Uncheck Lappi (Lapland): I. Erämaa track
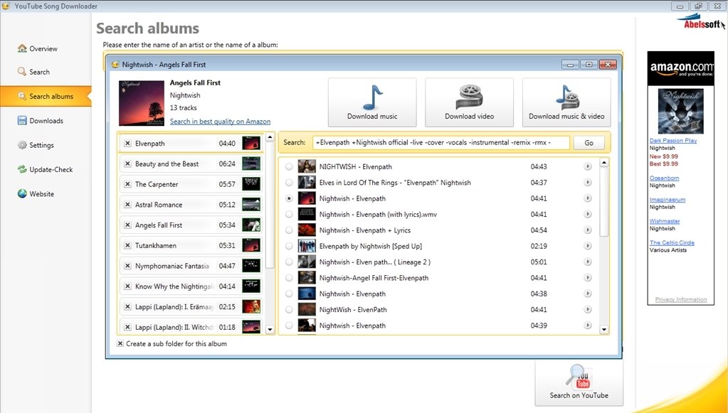Viewport: 728px width, 413px height. [x=127, y=306]
